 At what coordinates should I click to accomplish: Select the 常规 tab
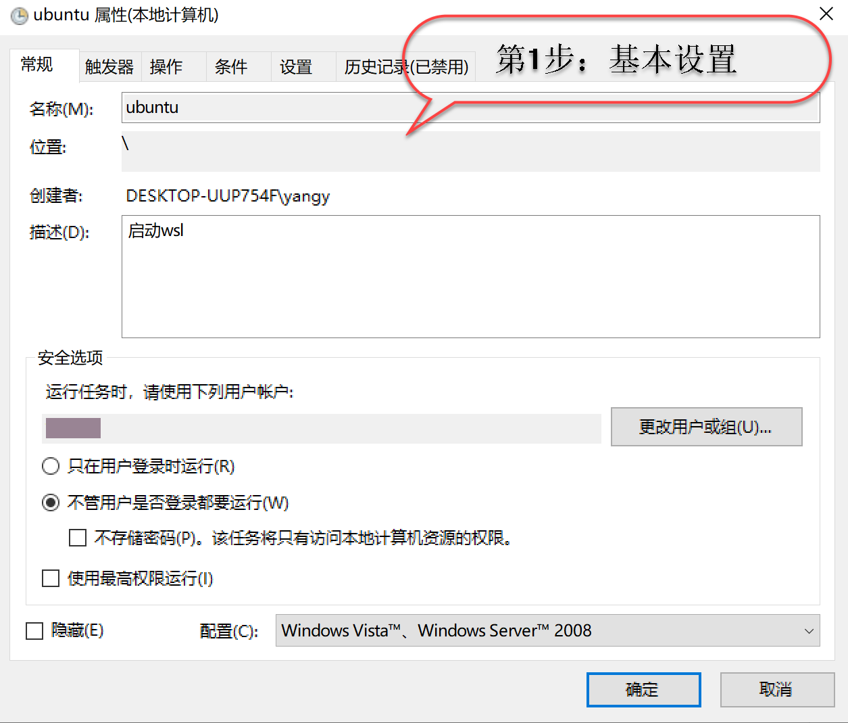point(37,65)
